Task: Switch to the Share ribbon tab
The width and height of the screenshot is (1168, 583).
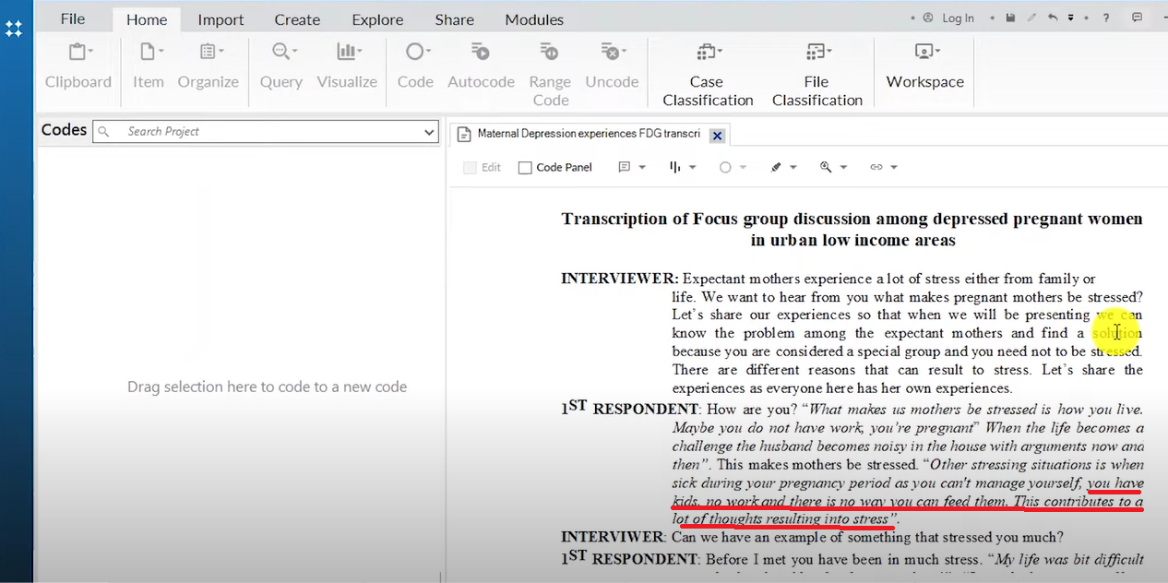Action: [454, 18]
